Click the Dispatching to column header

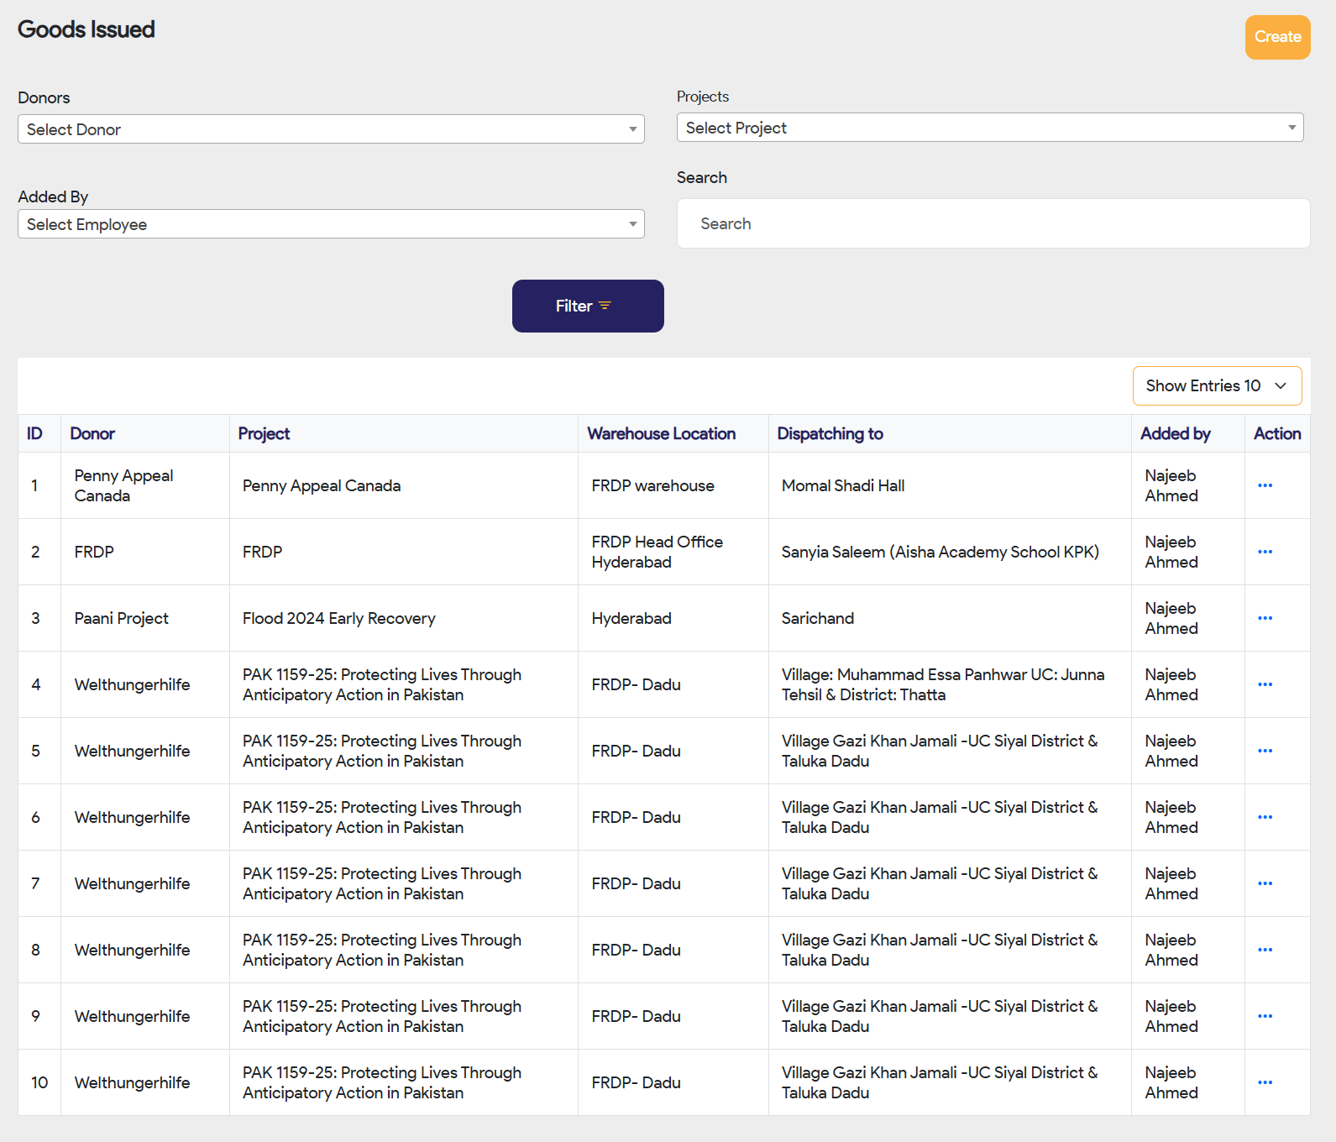tap(830, 433)
